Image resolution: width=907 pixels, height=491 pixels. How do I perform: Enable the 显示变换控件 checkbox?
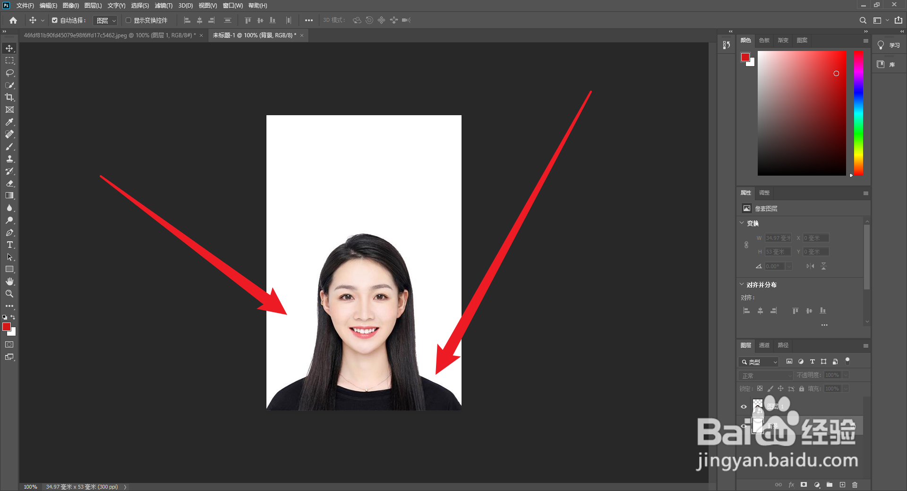click(128, 20)
